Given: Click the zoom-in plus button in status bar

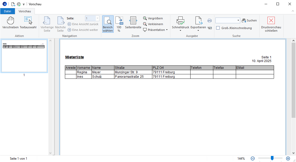Looking at the screenshot, I should [x=288, y=158].
